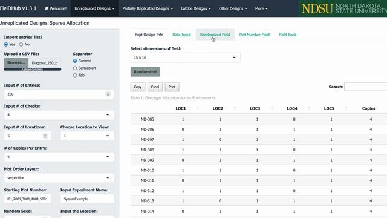The width and height of the screenshot is (387, 218).
Task: Select the ND-307 row label
Action: 148,140
